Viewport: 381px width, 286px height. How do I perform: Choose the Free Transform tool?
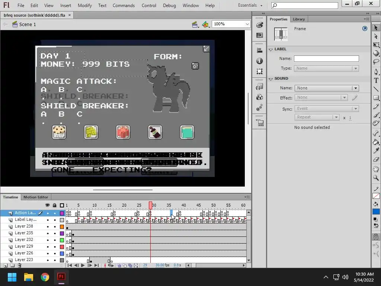(376, 45)
